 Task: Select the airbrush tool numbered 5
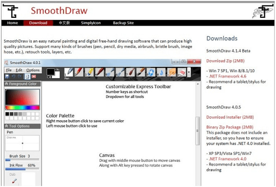(x=110, y=72)
